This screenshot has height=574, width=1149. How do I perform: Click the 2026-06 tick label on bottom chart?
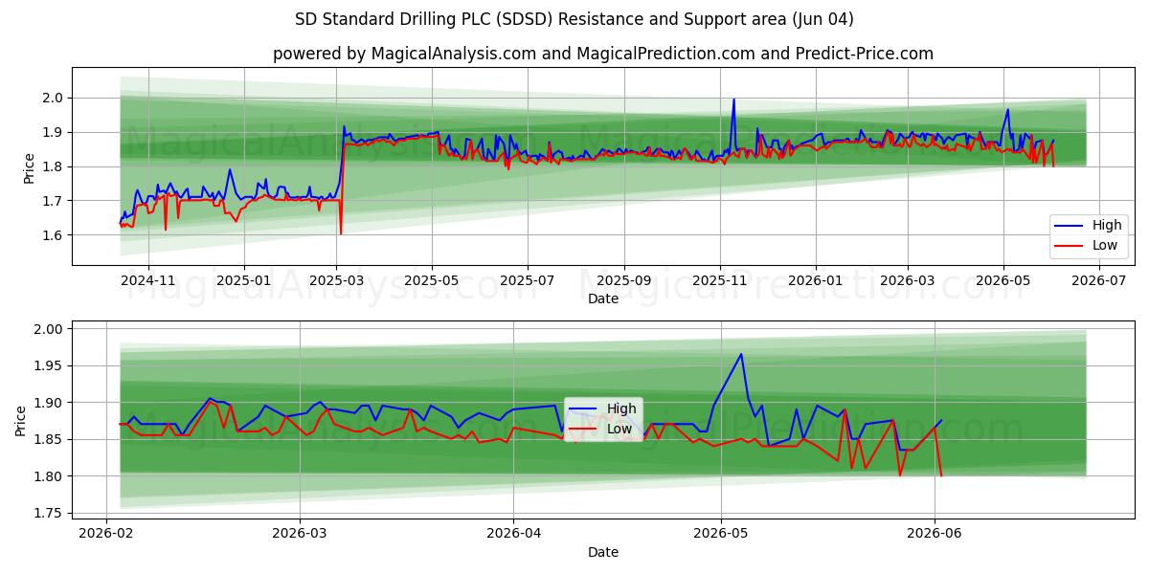click(935, 534)
